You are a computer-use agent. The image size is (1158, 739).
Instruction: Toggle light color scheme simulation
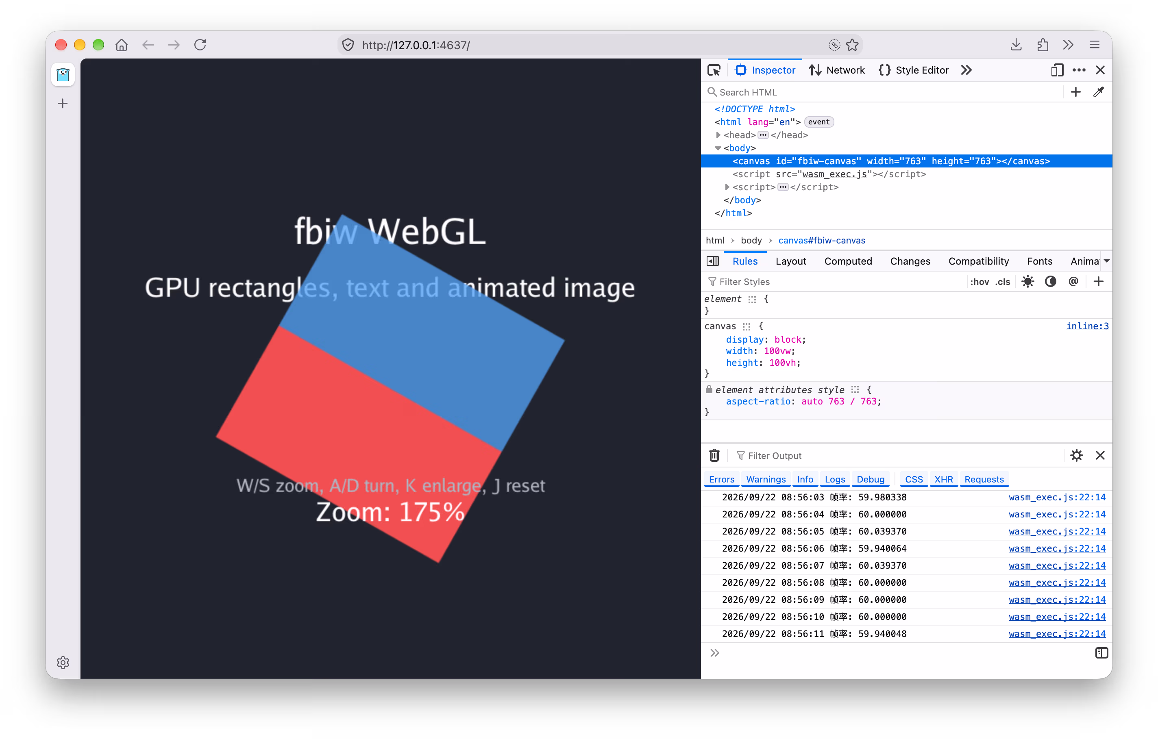pos(1027,281)
